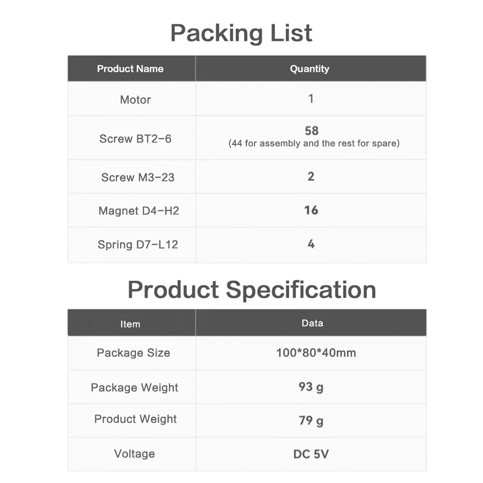
Task: Click the Data column header
Action: coord(312,323)
